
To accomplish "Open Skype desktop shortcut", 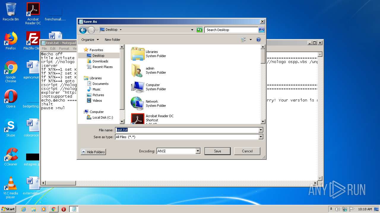I will (x=11, y=128).
